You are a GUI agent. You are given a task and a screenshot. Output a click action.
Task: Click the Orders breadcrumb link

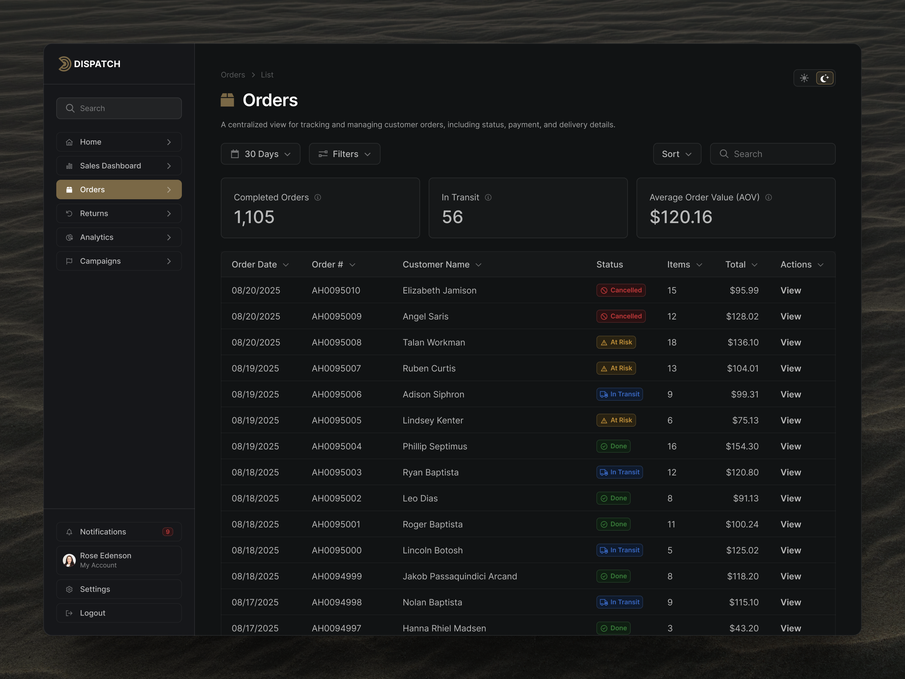[x=232, y=74]
